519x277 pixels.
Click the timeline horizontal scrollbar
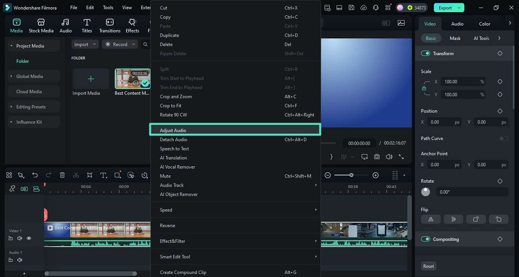(x=91, y=273)
